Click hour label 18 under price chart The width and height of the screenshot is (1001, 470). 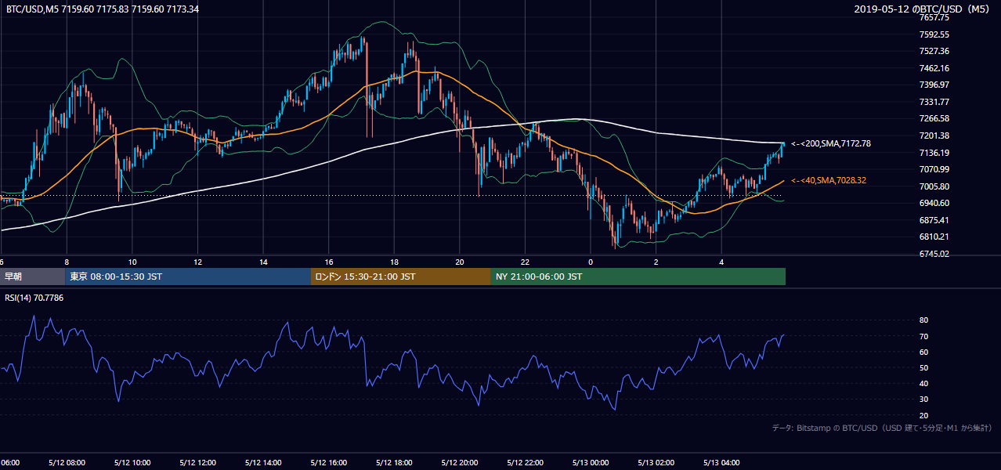(x=394, y=262)
